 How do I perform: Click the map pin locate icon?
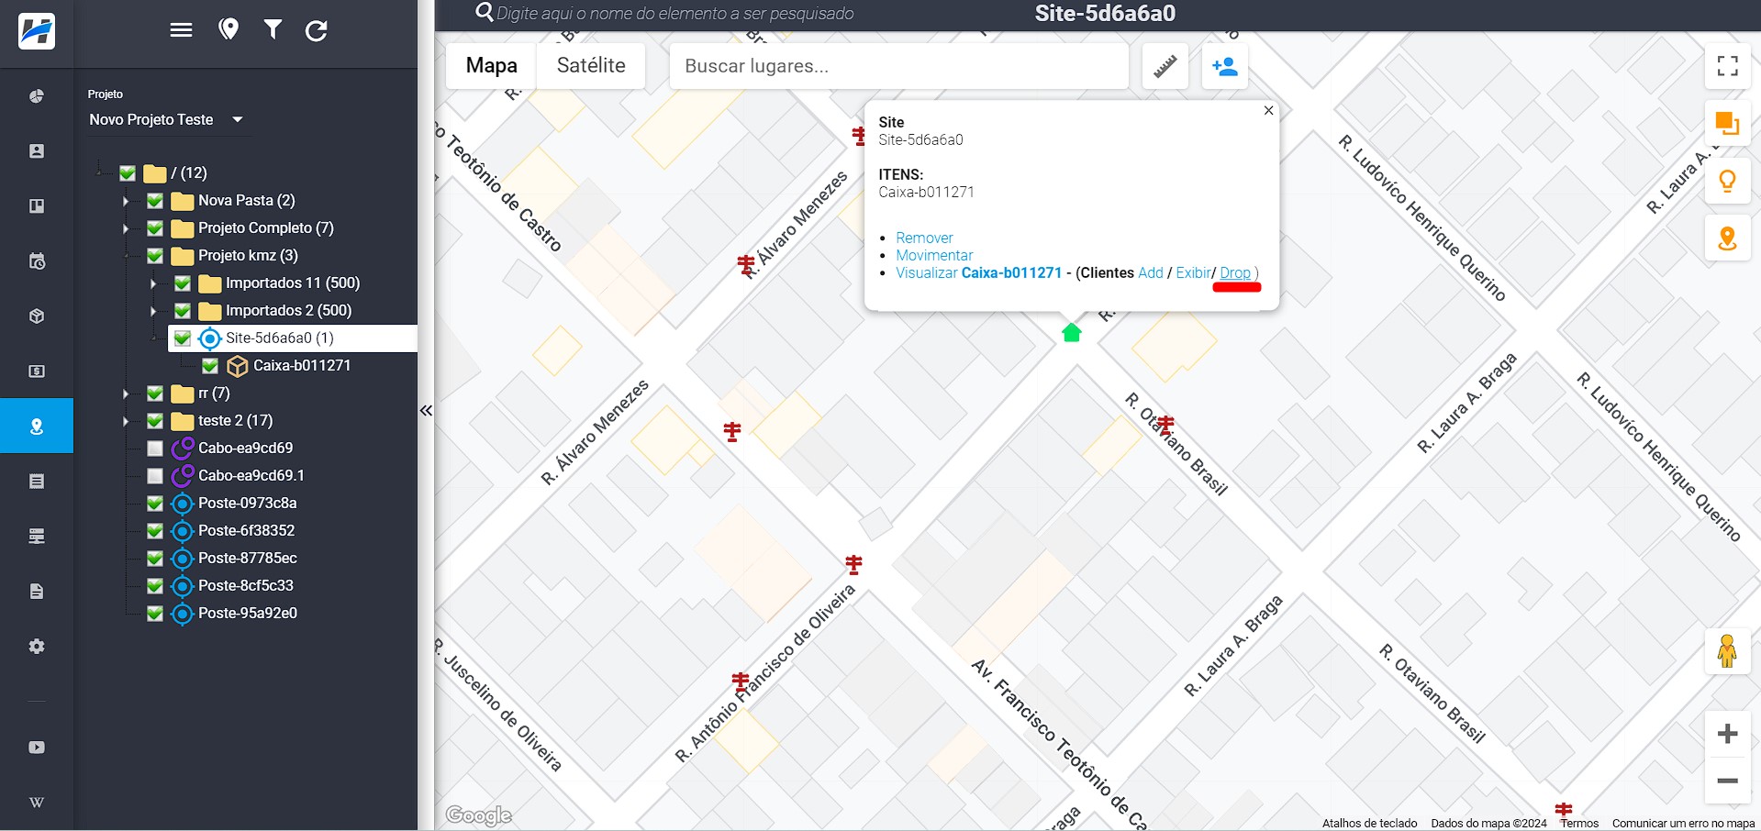228,30
